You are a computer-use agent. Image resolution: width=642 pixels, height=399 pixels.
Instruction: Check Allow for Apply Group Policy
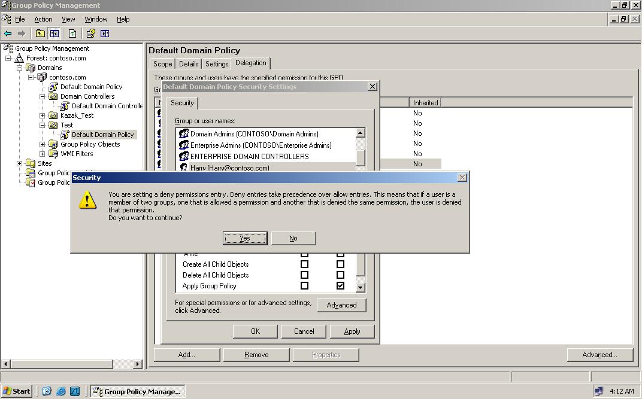tap(305, 285)
